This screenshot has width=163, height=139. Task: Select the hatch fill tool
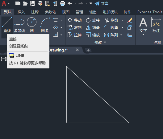[x=56, y=35]
